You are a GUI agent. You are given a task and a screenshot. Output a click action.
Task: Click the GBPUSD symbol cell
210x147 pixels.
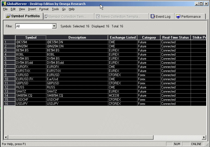coord(31,83)
